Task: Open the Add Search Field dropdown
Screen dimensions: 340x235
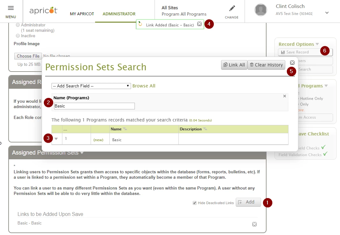Action: coord(91,86)
